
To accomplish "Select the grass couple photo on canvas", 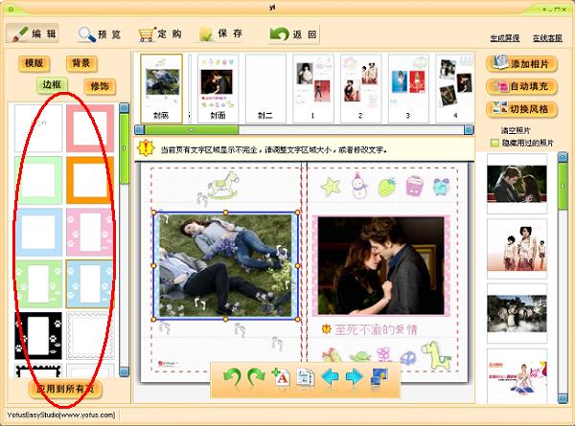I will pos(225,265).
